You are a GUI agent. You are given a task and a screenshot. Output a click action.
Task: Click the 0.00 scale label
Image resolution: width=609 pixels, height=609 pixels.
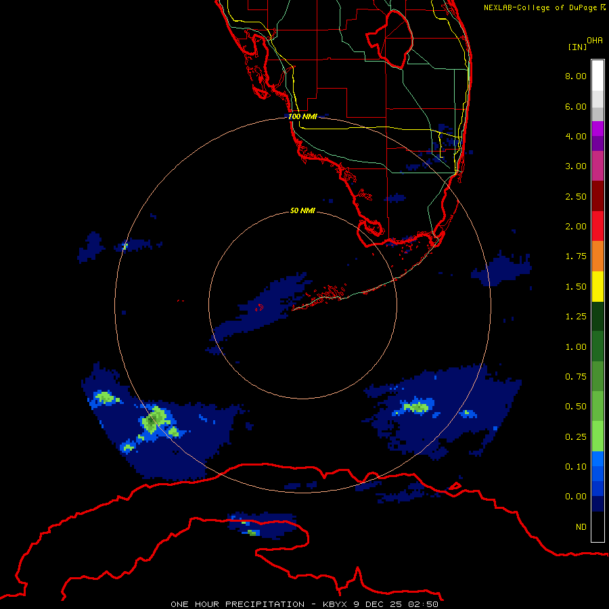click(x=576, y=497)
